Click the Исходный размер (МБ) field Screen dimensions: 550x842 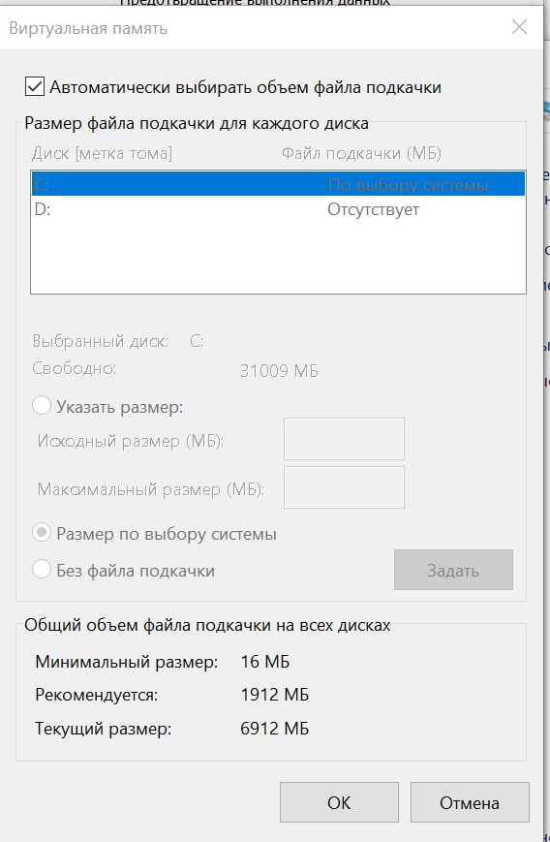coord(344,439)
